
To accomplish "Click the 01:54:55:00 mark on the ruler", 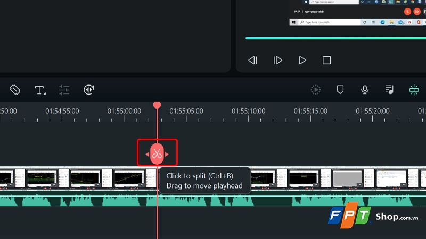I will [x=62, y=111].
